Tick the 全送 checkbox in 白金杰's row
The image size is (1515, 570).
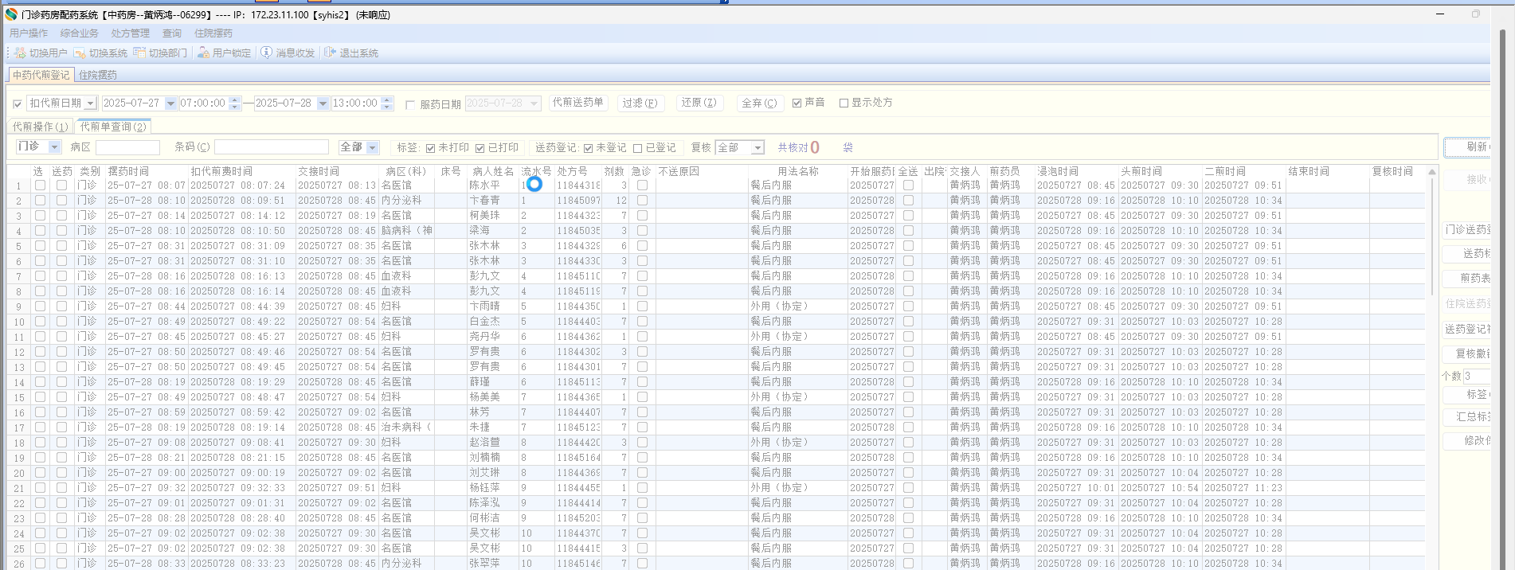[x=908, y=322]
